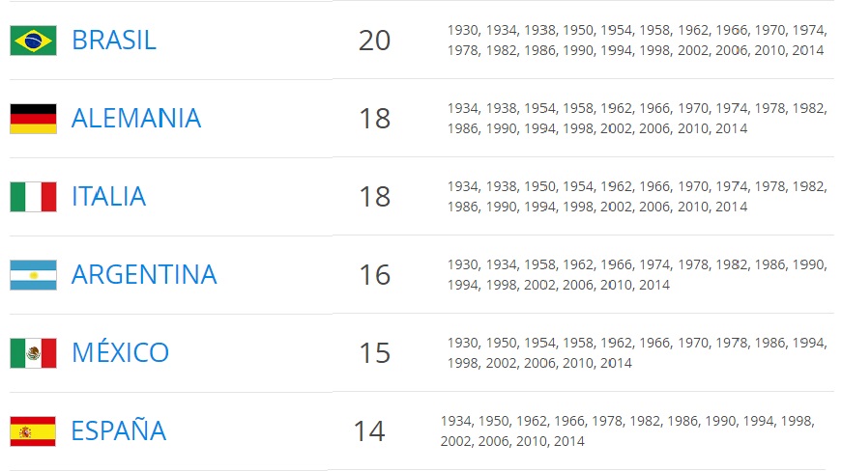Open the MÉXICO team link
Screen dimensions: 842x471
120,351
